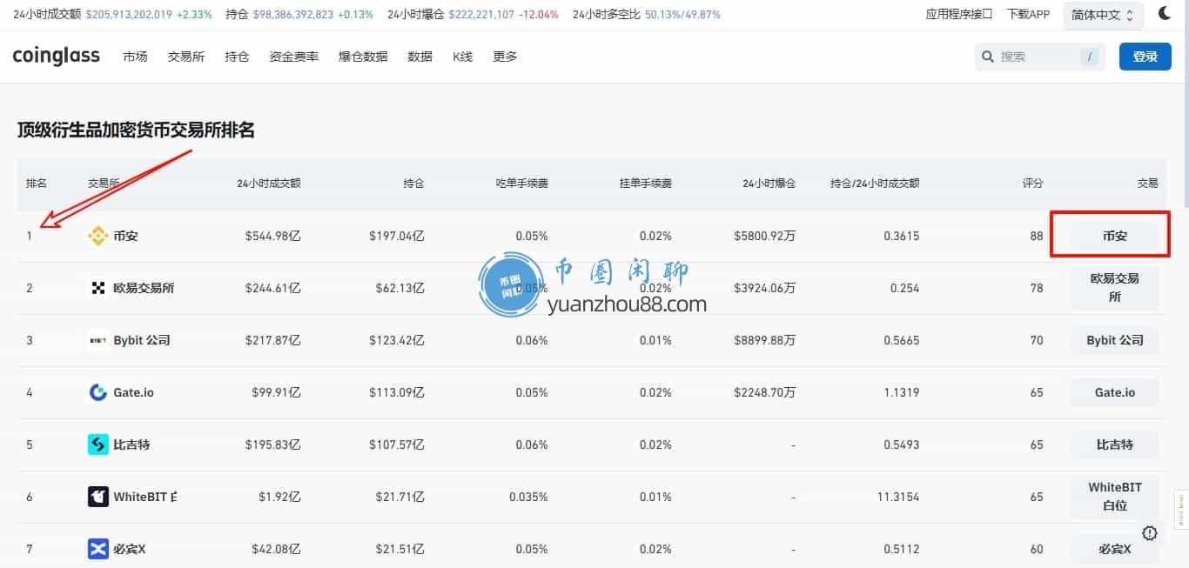Open the 爆仓数据 menu

click(x=363, y=57)
